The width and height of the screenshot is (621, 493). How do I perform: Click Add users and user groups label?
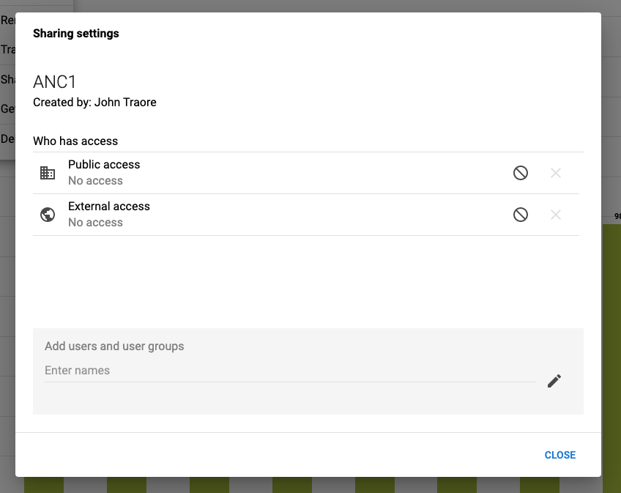[x=114, y=346]
